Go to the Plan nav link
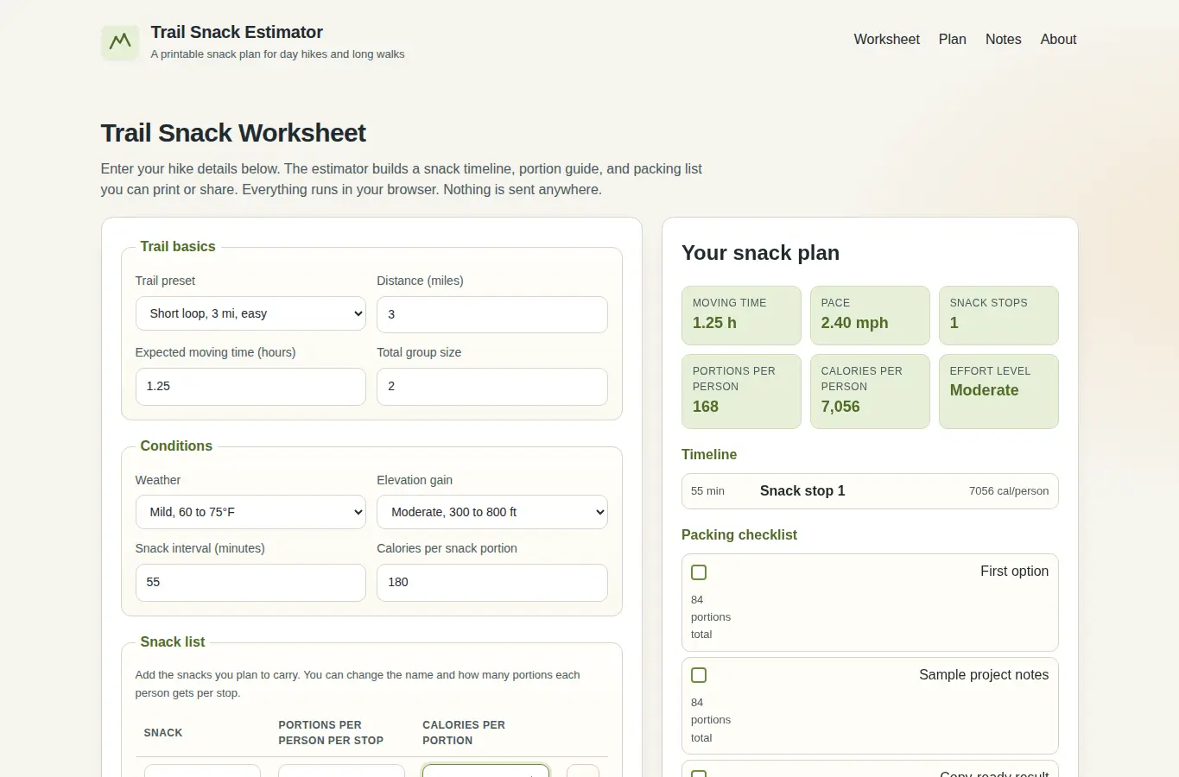 point(952,39)
